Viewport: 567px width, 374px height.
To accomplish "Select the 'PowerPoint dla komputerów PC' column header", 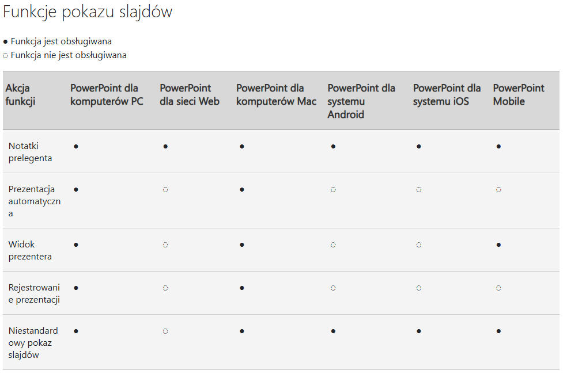I will [107, 94].
